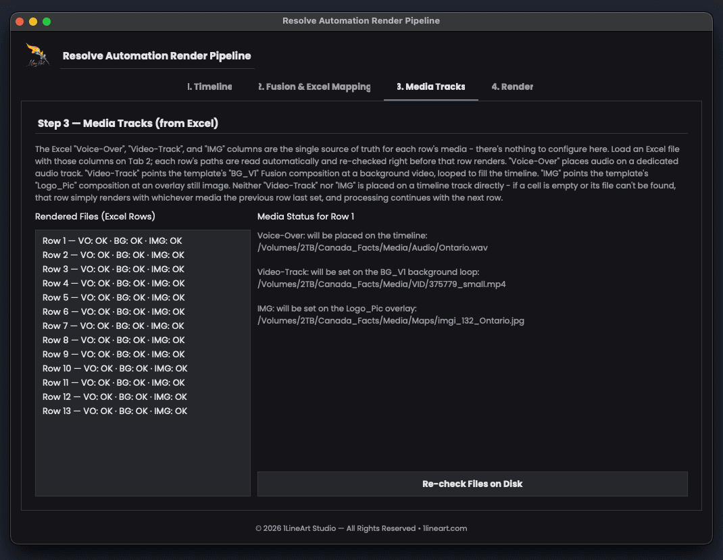Select Row 11 in the rendered files list
Viewport: 723px width, 560px height.
click(x=143, y=382)
